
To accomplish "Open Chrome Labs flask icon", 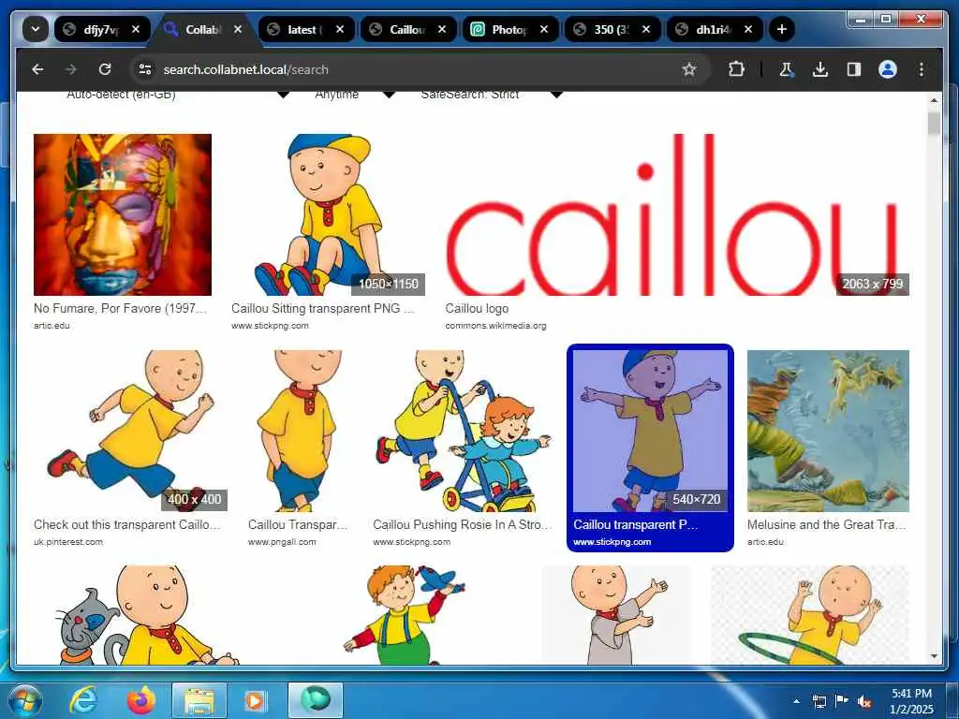I will point(787,69).
